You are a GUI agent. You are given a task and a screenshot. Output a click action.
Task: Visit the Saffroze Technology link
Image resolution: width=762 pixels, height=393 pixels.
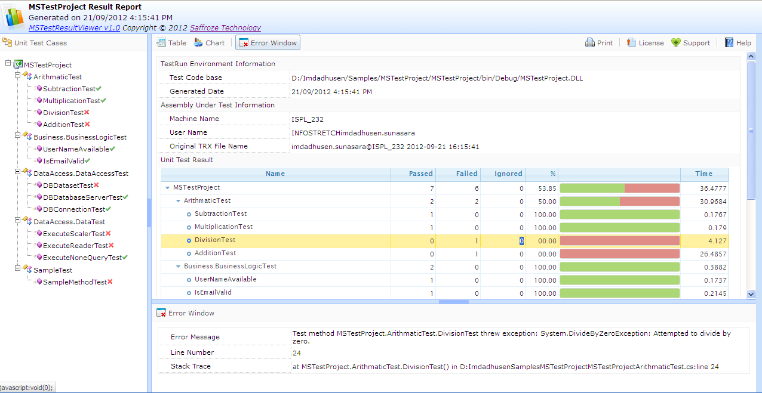225,27
